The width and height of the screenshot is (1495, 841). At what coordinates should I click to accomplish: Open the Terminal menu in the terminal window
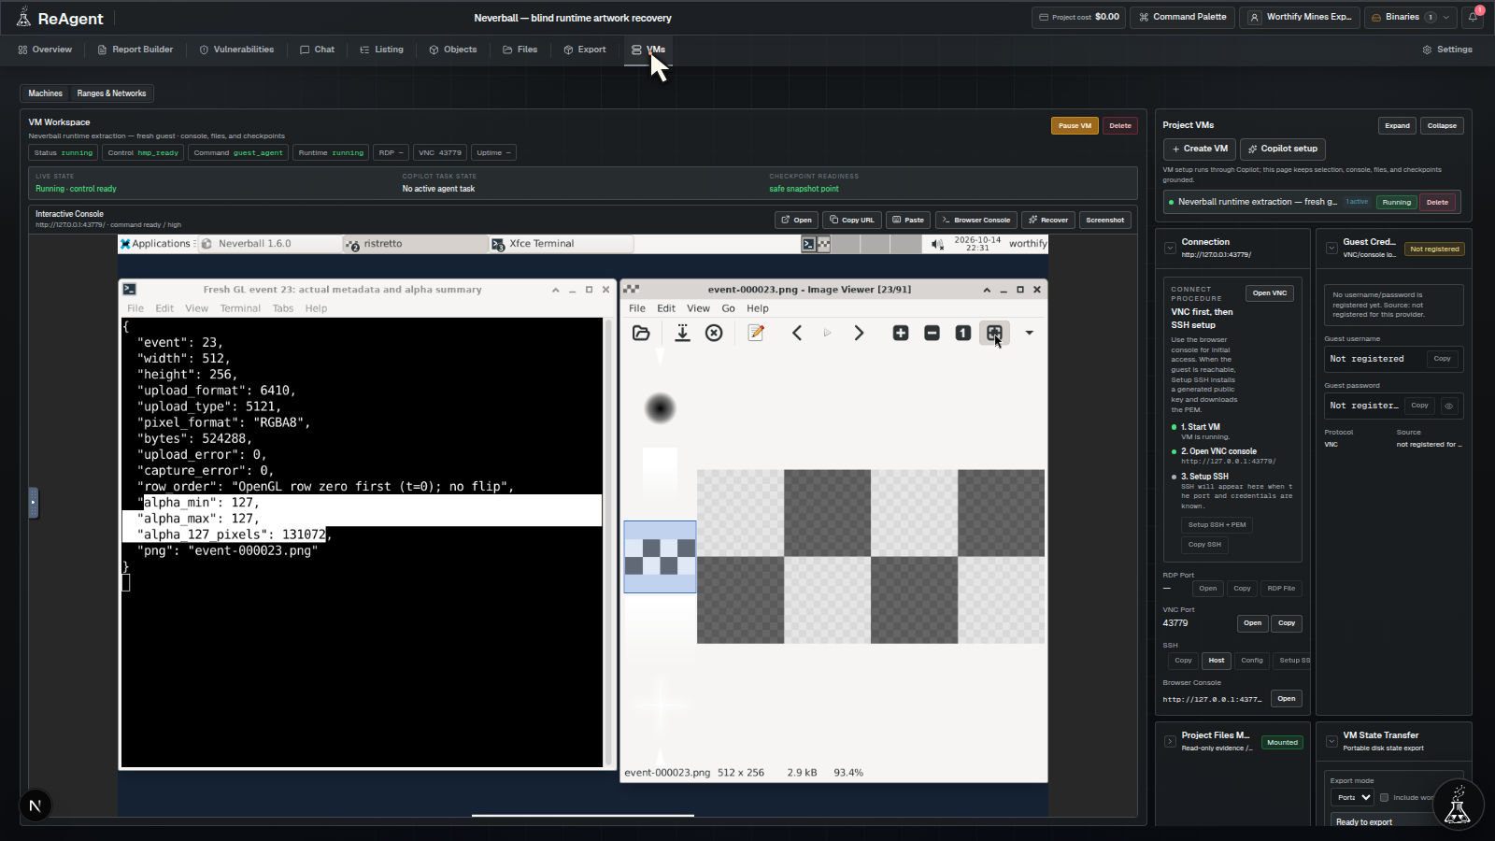240,308
